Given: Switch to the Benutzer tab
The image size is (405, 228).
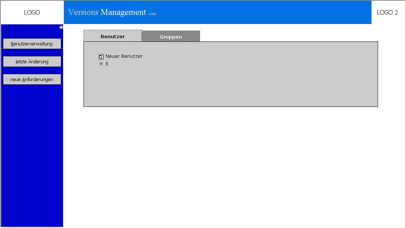Looking at the screenshot, I should (x=113, y=36).
